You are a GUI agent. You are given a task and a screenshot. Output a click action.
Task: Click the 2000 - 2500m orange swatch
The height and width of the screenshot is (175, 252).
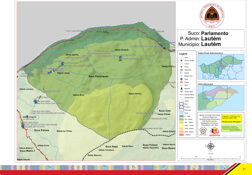pyautogui.click(x=181, y=132)
